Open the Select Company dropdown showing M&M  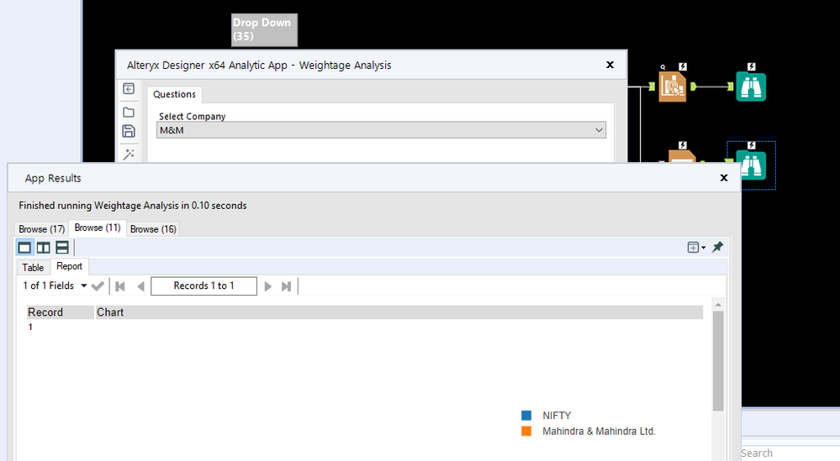click(x=381, y=130)
